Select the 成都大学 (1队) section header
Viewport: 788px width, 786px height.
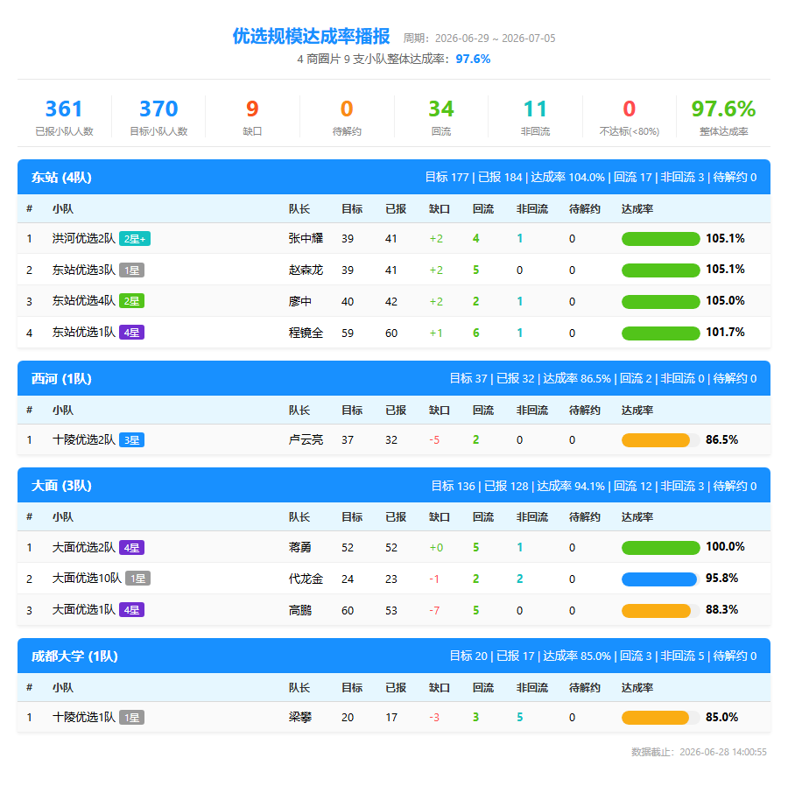click(394, 656)
